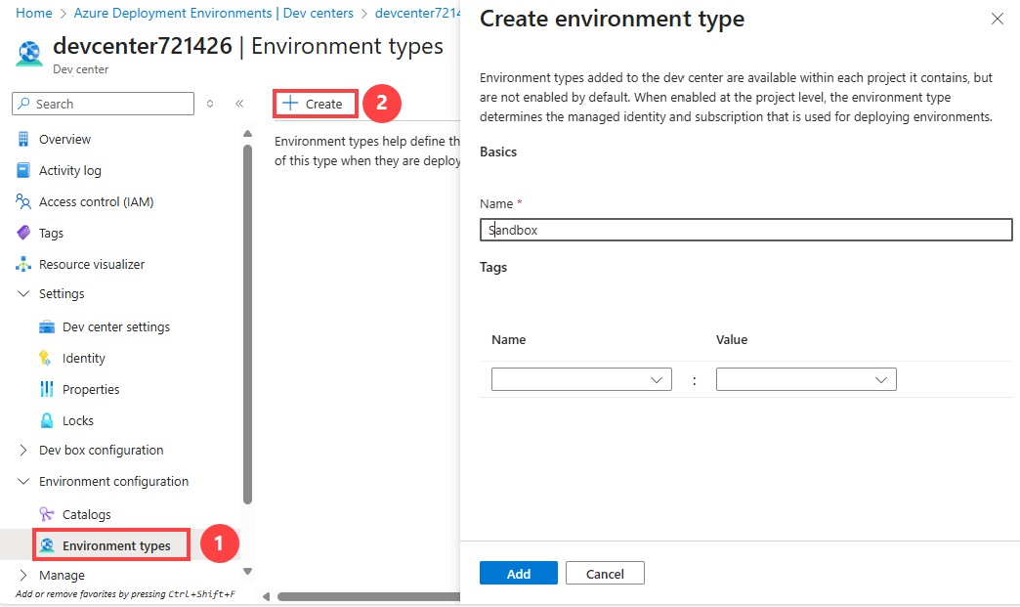1020x607 pixels.
Task: Open the Catalogs page
Action: click(x=86, y=514)
